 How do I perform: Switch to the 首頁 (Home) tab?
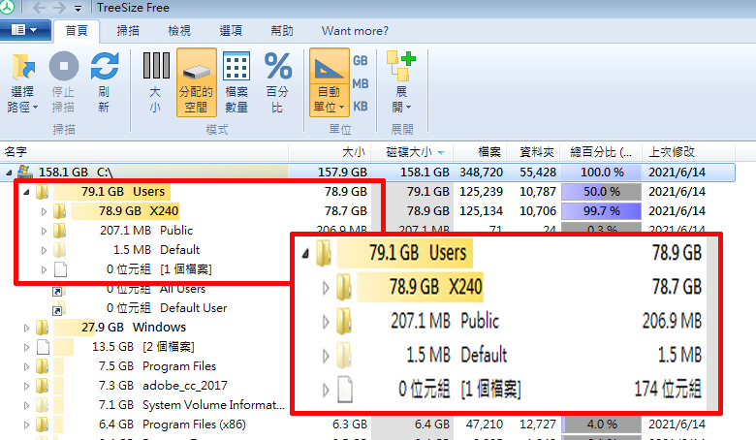point(77,31)
